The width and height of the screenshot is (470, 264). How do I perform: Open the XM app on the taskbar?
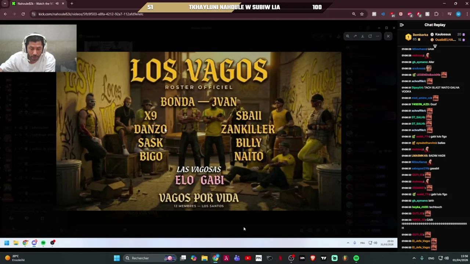(302, 258)
